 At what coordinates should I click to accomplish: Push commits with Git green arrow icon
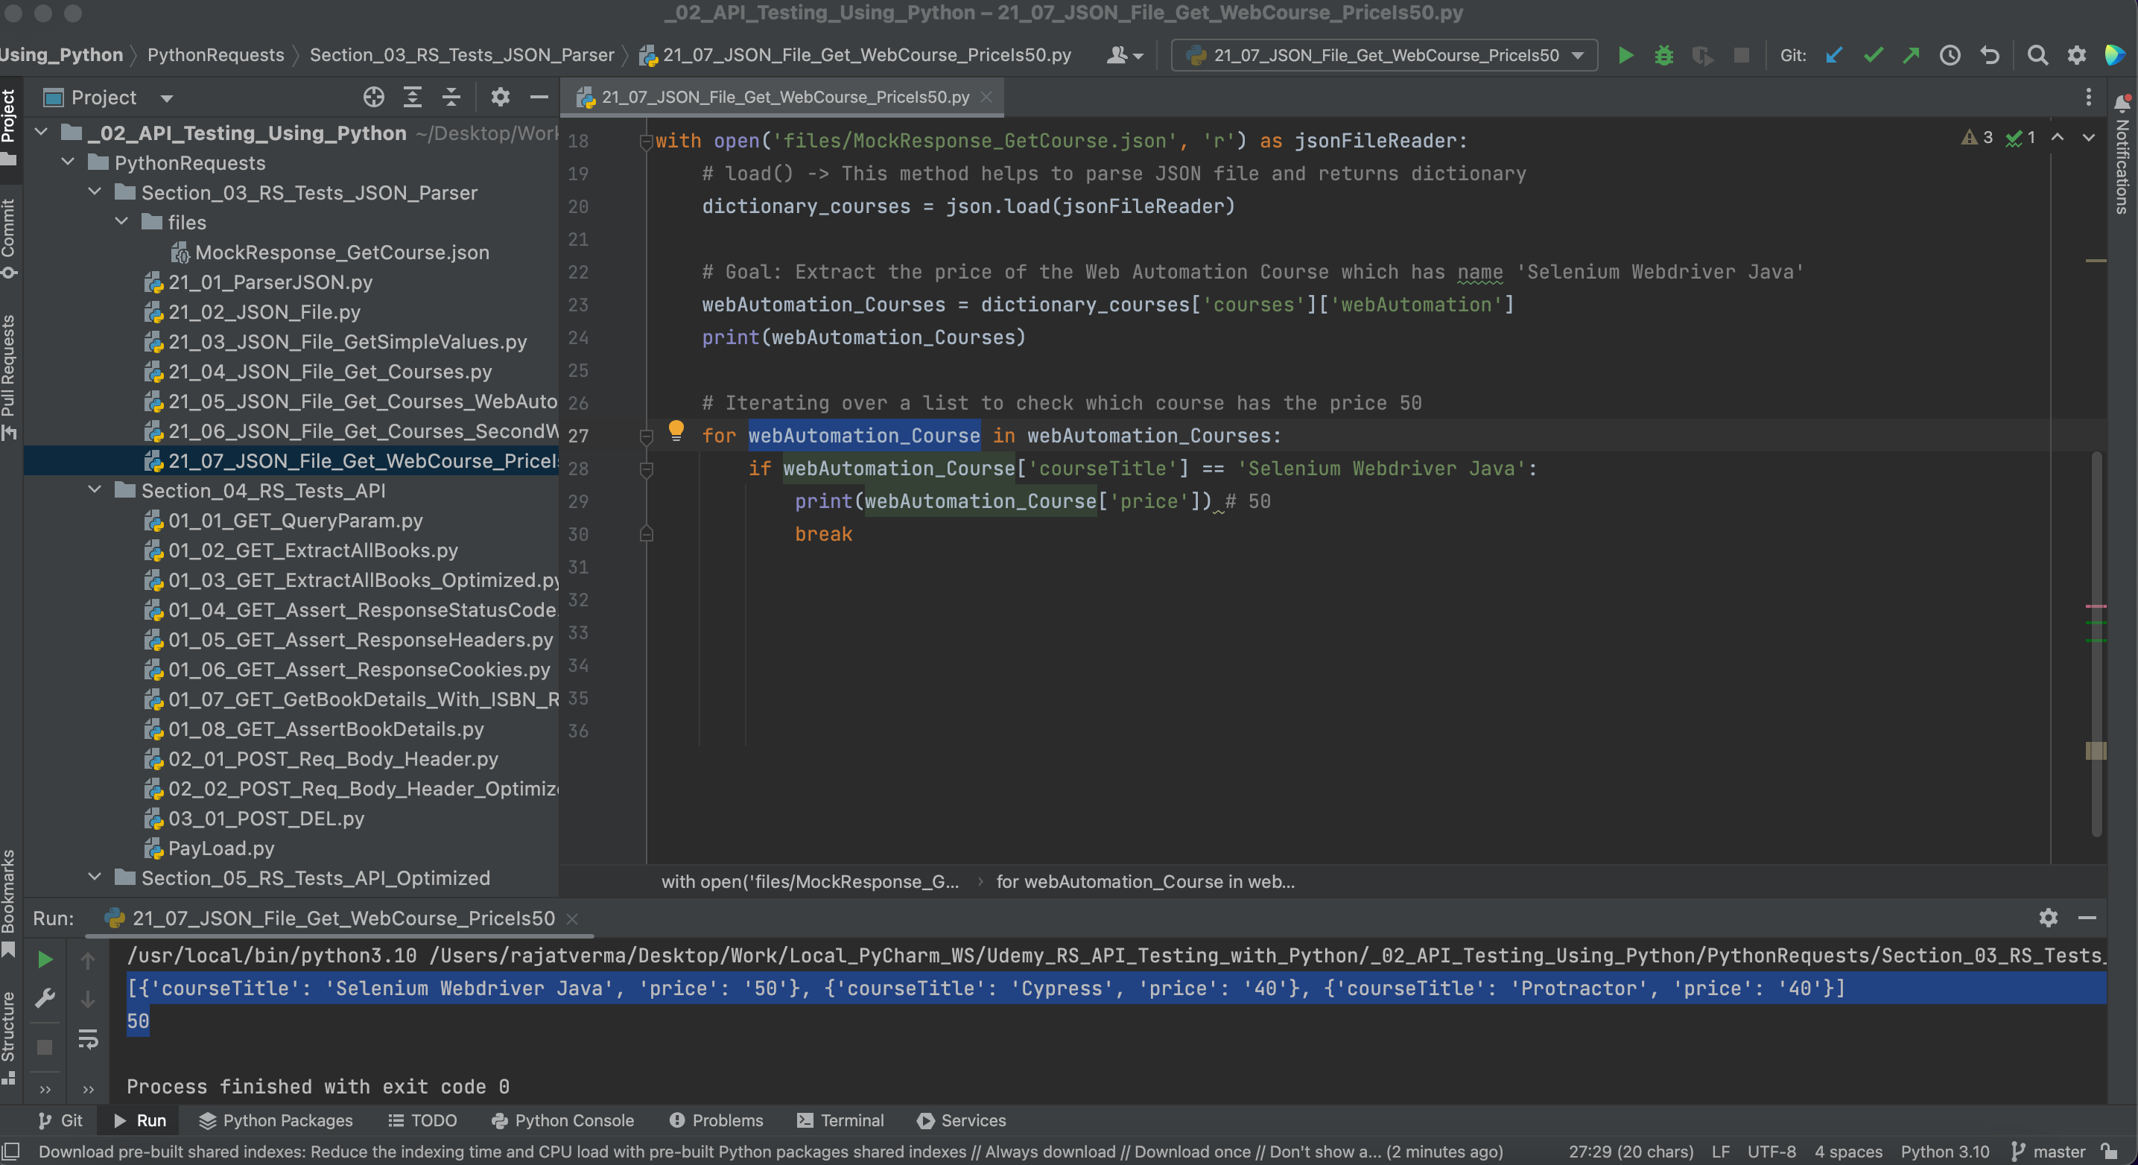tap(1911, 56)
